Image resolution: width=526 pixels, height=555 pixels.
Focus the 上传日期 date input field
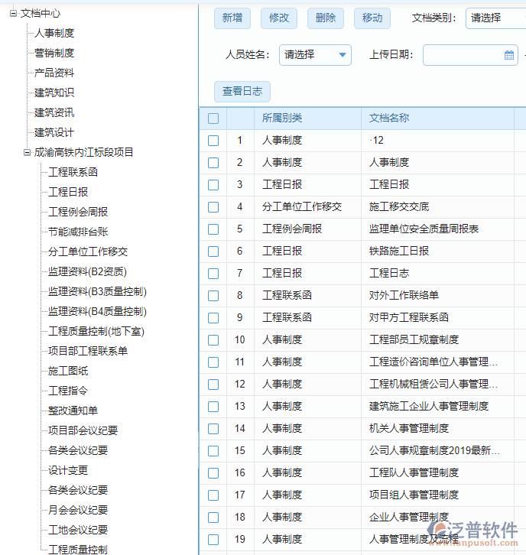point(463,55)
